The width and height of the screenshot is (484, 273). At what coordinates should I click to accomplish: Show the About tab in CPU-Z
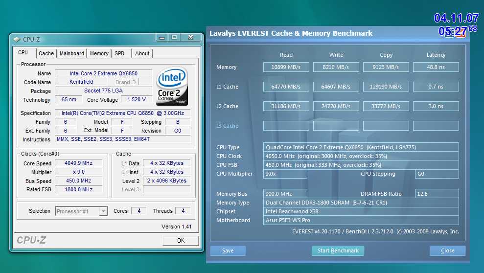(142, 53)
